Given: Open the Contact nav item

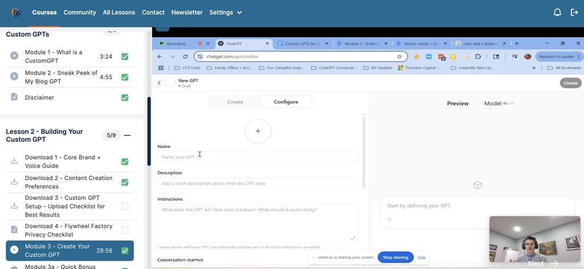Looking at the screenshot, I should (153, 13).
